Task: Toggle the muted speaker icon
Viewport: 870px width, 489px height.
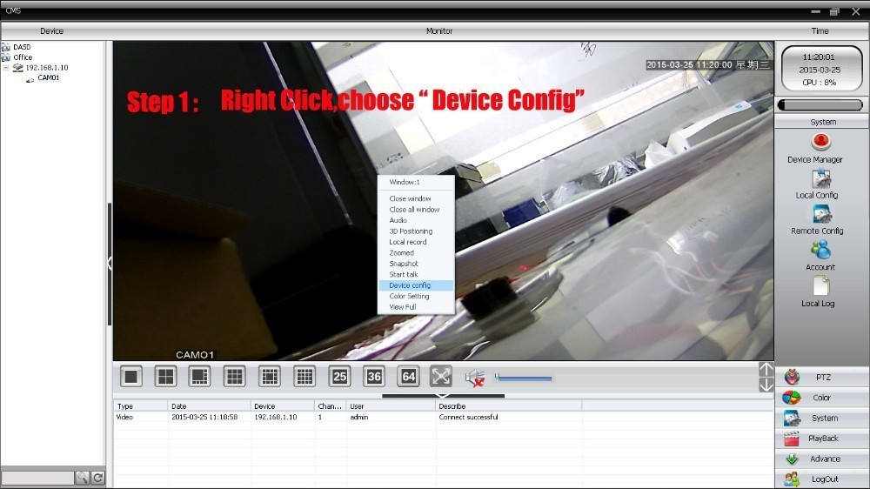Action: pos(474,377)
